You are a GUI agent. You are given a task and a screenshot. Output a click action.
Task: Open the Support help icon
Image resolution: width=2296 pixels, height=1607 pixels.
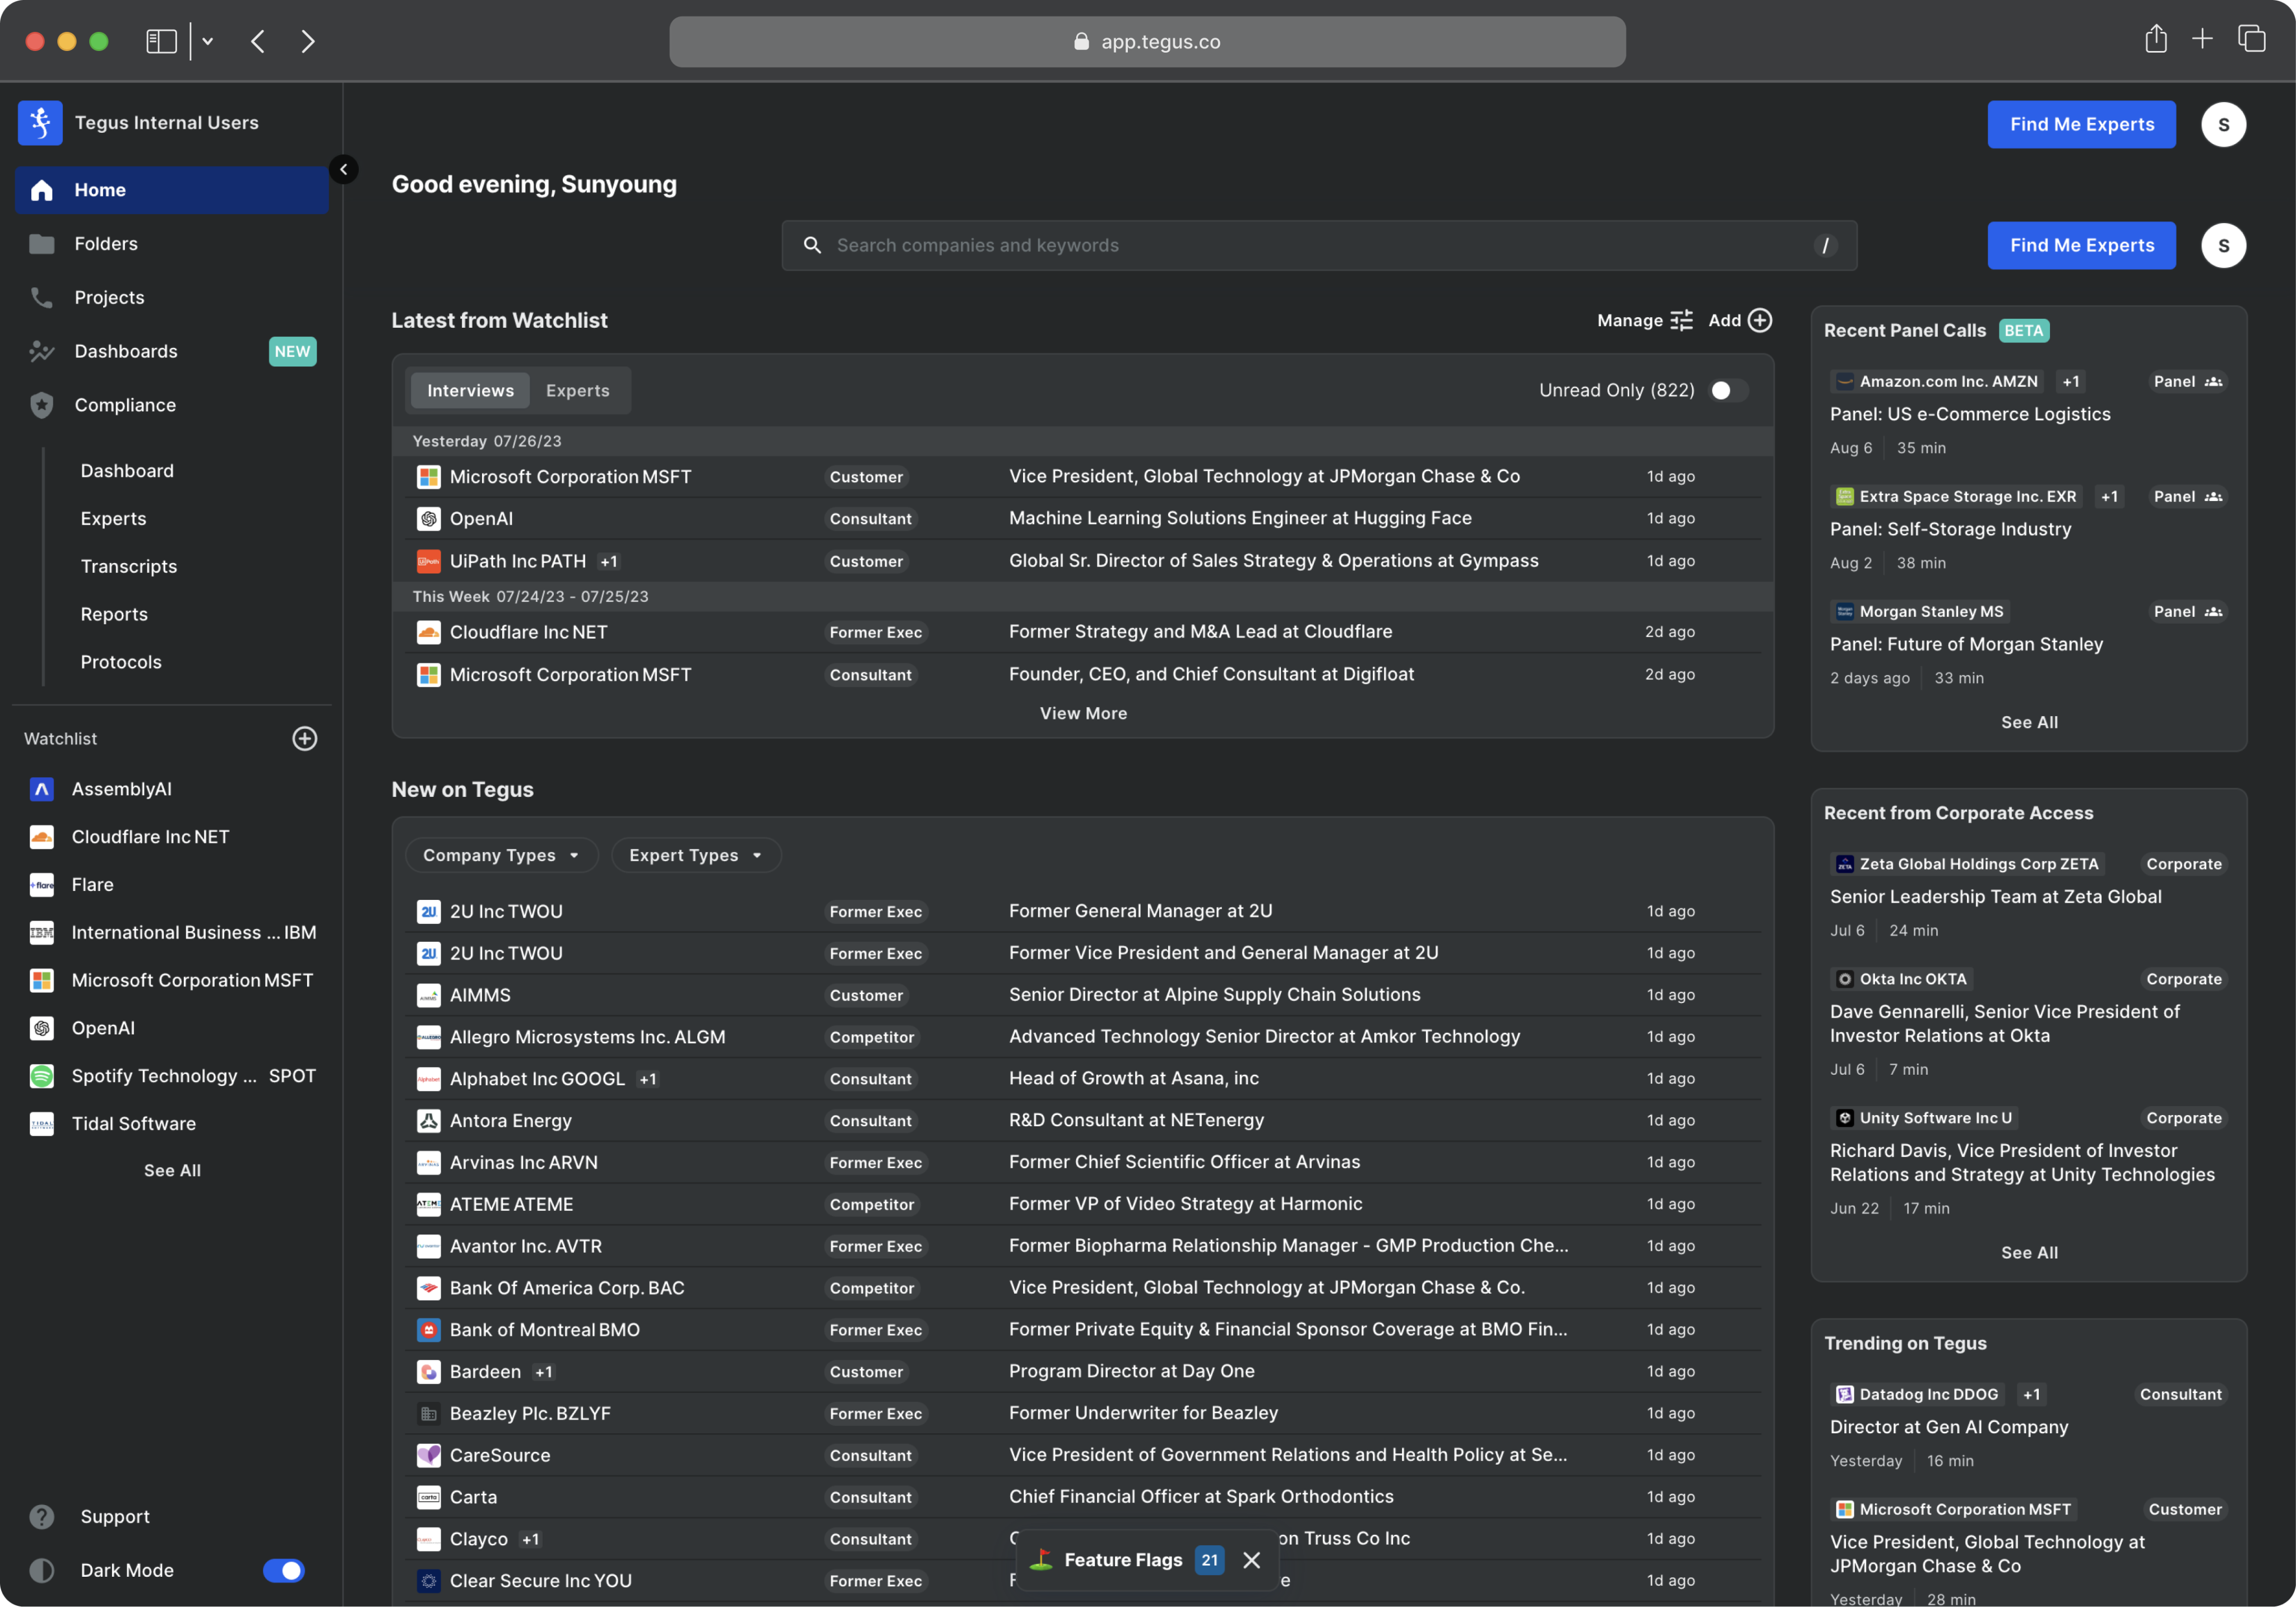pyautogui.click(x=42, y=1517)
